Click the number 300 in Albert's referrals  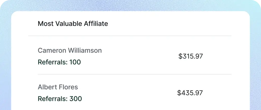76,99
